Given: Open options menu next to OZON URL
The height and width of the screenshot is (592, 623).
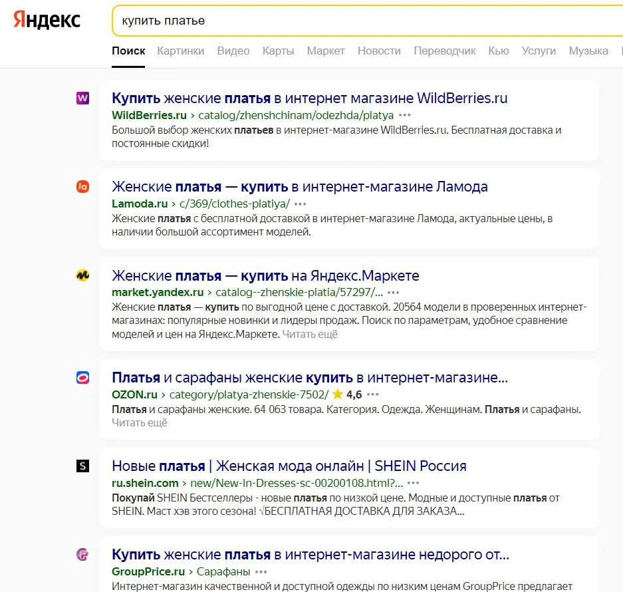Looking at the screenshot, I should 372,394.
